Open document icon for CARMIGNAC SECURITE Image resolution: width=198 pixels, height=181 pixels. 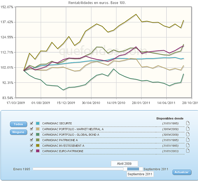click(188, 123)
